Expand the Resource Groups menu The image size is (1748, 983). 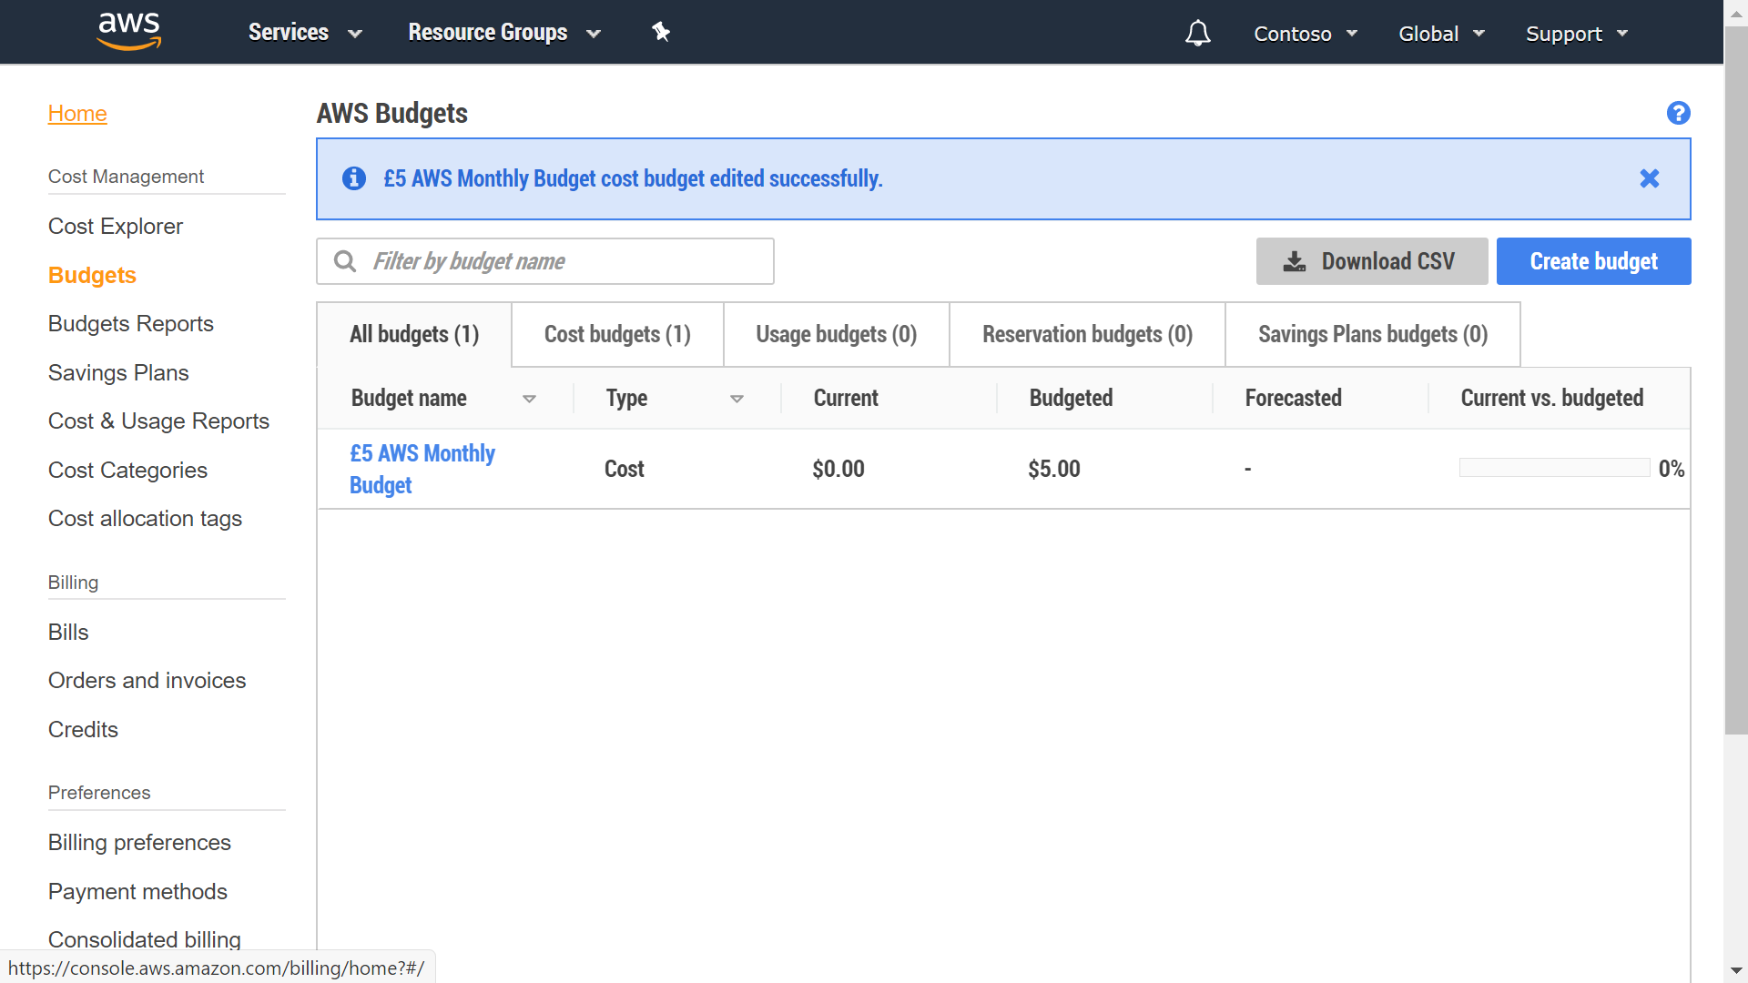point(504,33)
